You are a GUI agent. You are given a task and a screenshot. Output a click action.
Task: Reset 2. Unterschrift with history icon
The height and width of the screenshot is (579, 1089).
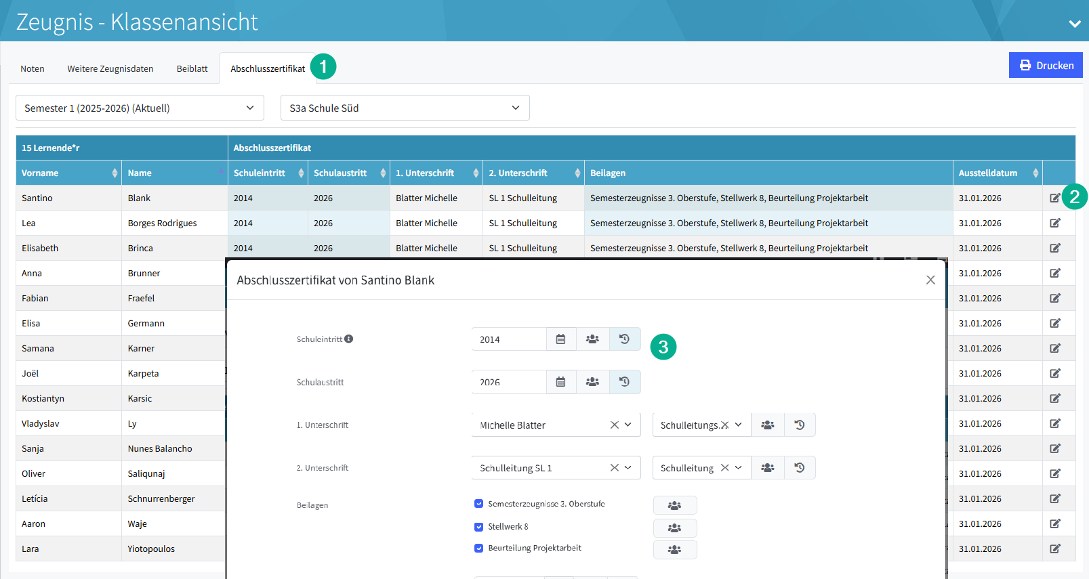(x=800, y=468)
